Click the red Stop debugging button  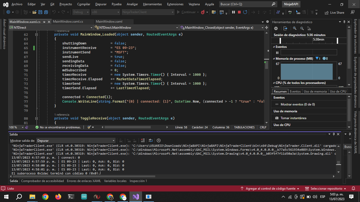coord(239,12)
